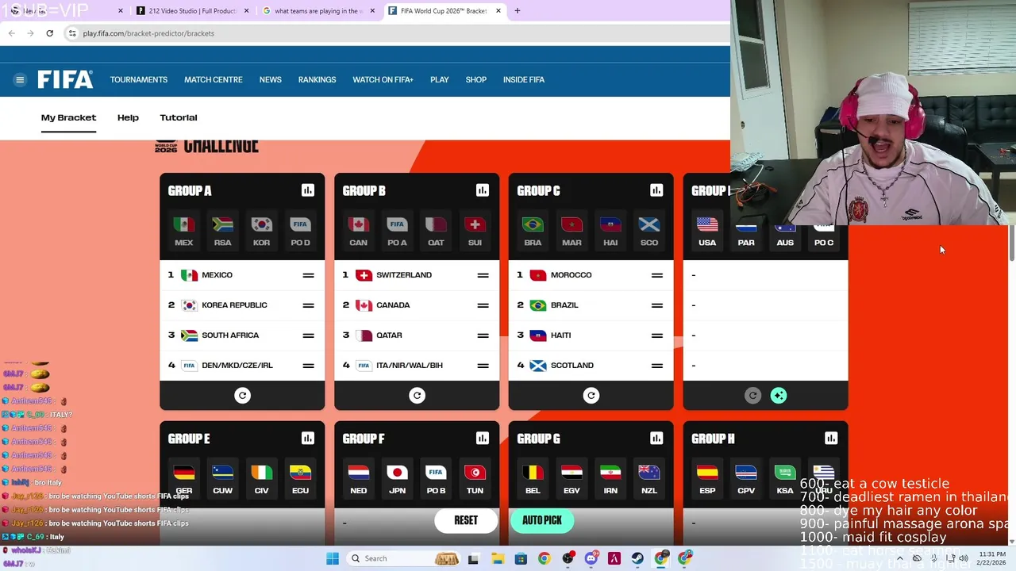This screenshot has width=1016, height=571.
Task: Switch to the 212 Video Studio tab
Action: 192,11
